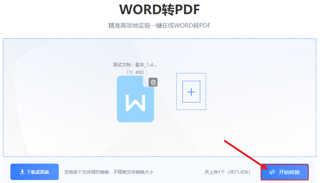The image size is (320, 183).
Task: Delete the uploaded file with trash icon
Action: point(153,82)
